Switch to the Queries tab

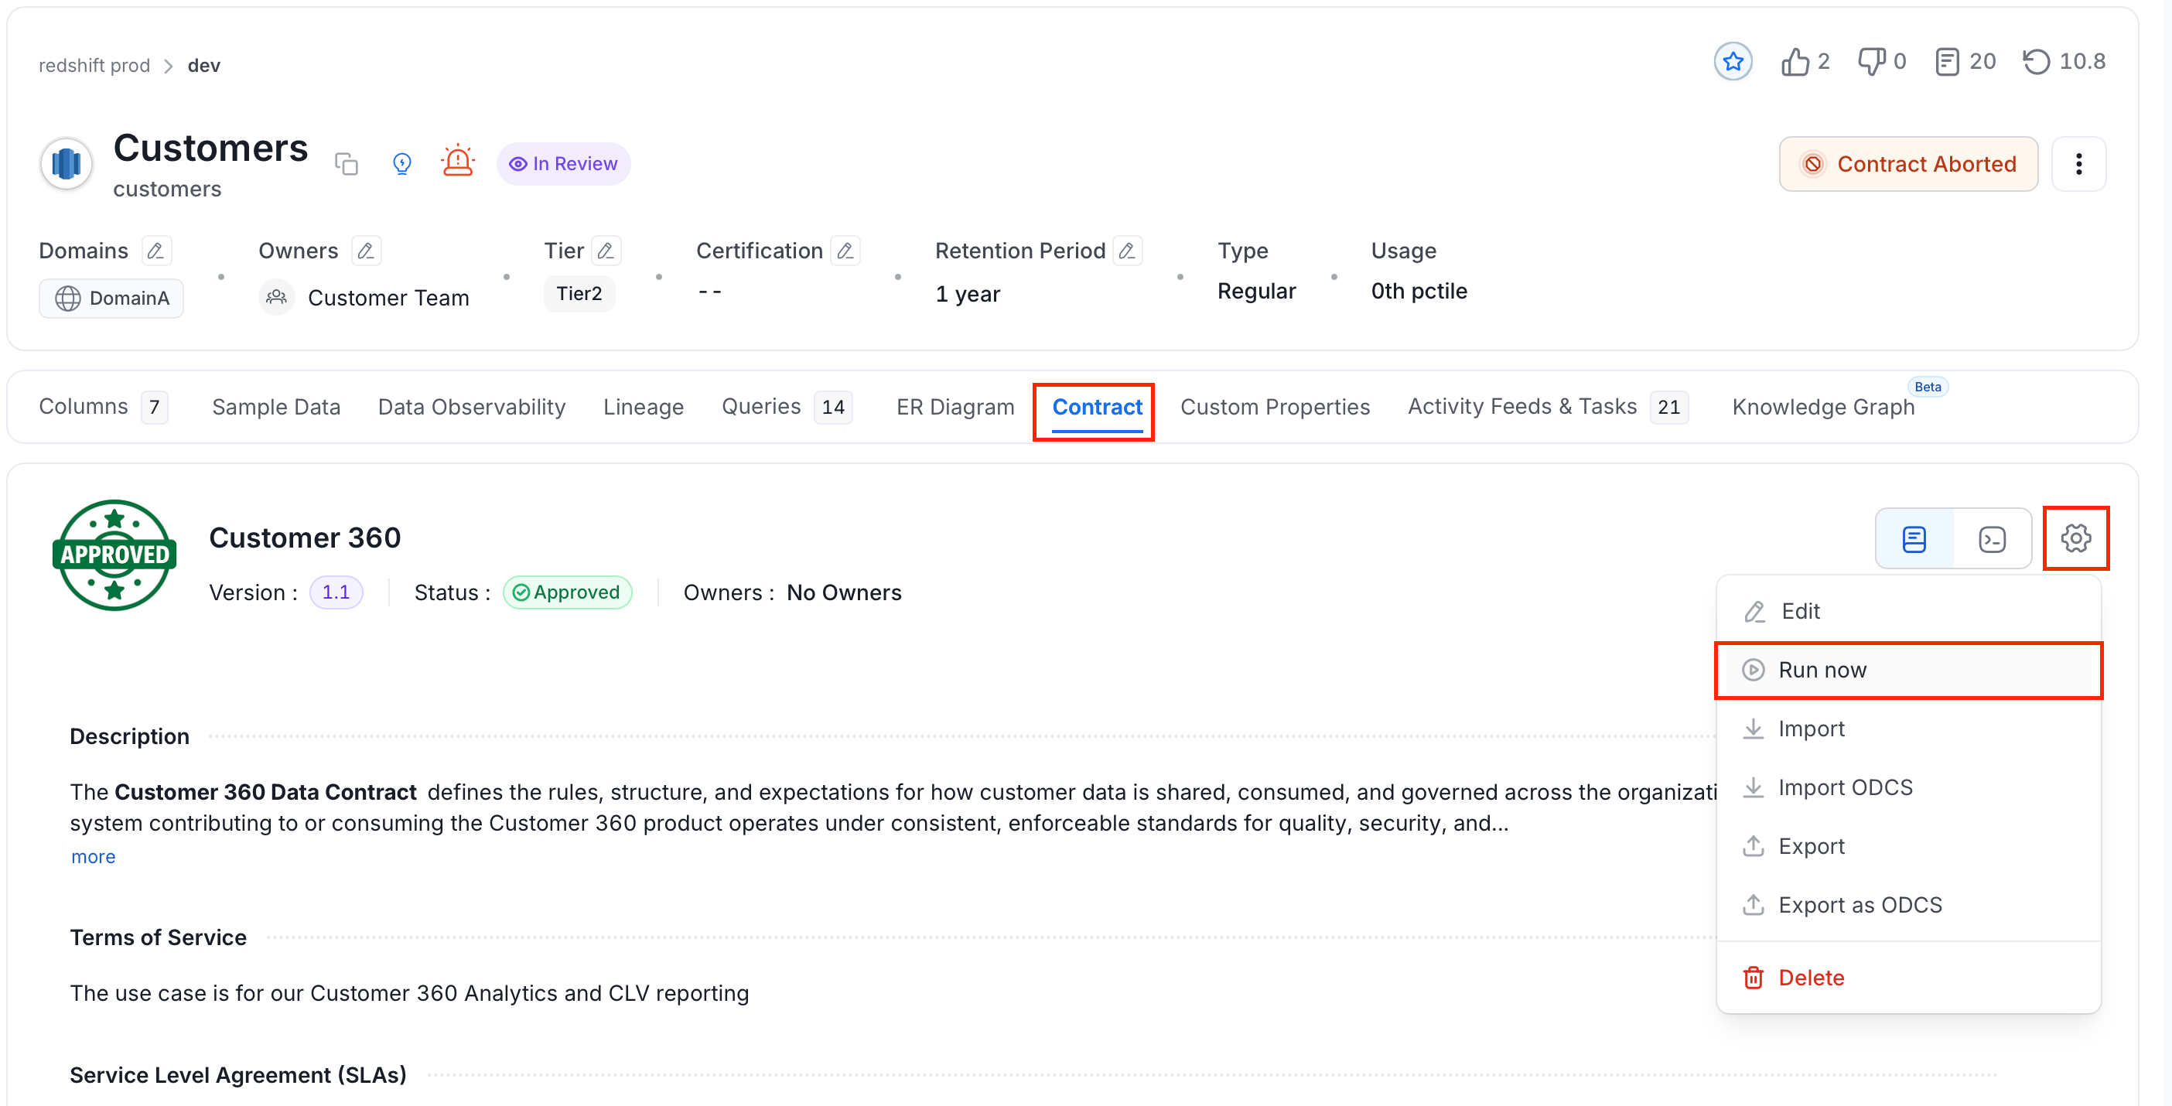tap(787, 407)
